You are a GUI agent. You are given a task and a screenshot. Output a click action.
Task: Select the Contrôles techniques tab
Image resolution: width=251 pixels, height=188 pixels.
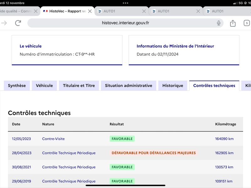pyautogui.click(x=214, y=86)
